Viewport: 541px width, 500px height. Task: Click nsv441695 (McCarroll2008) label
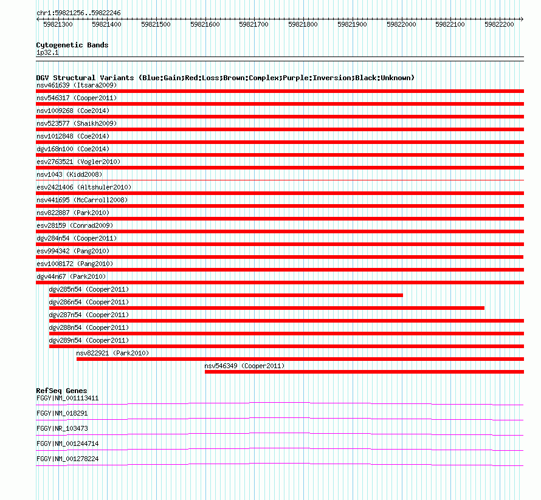[x=82, y=200]
